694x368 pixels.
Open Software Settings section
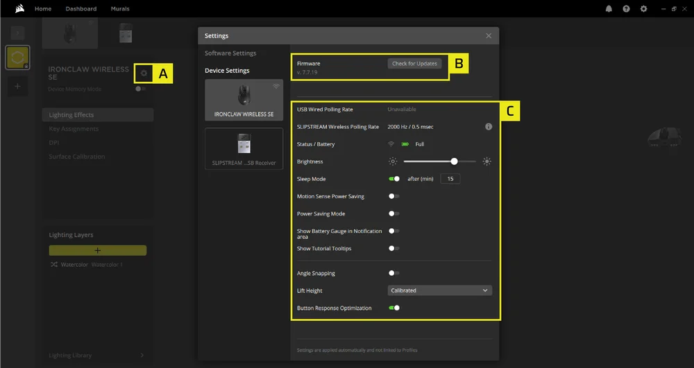tap(230, 53)
